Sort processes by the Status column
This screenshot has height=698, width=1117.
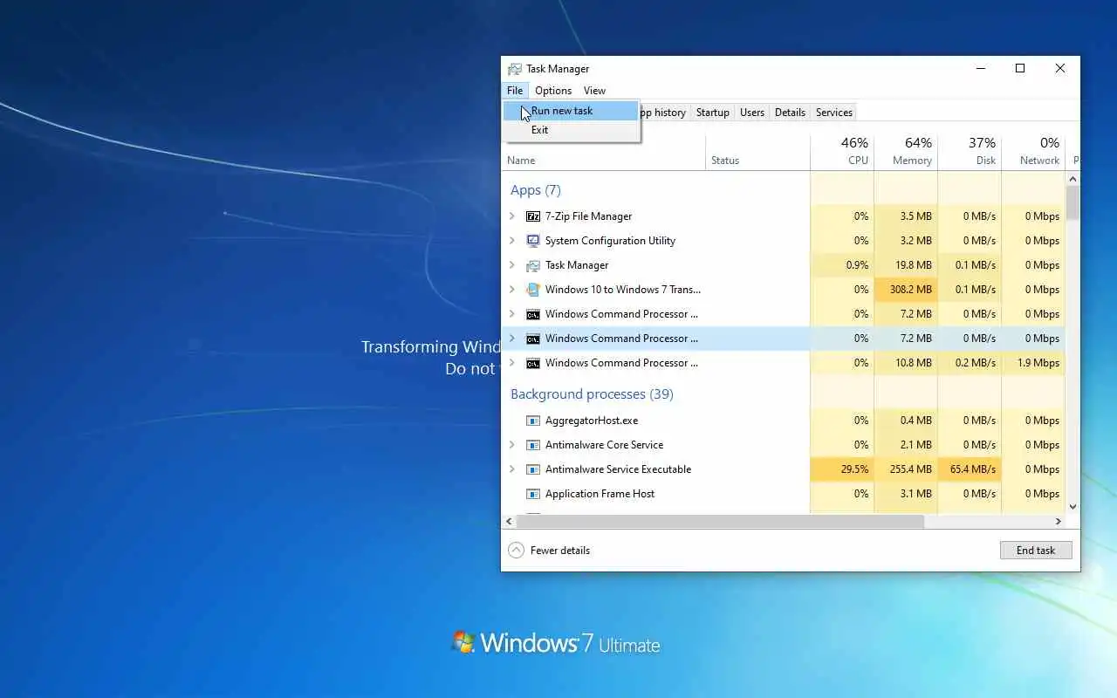[x=757, y=151]
